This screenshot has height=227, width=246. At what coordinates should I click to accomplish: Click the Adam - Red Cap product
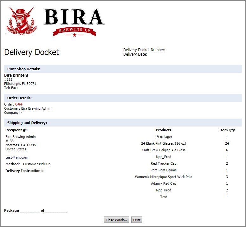(x=164, y=183)
